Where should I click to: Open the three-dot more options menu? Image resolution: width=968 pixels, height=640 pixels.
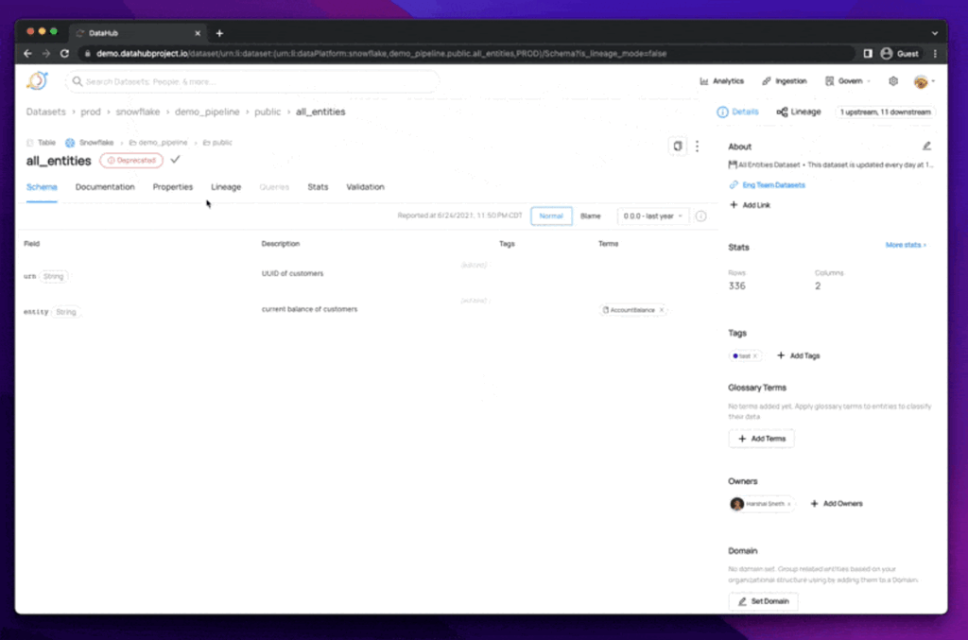pyautogui.click(x=698, y=146)
